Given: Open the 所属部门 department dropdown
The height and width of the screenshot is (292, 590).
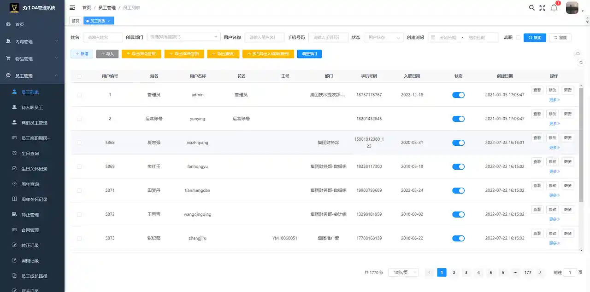Looking at the screenshot, I should (x=183, y=37).
